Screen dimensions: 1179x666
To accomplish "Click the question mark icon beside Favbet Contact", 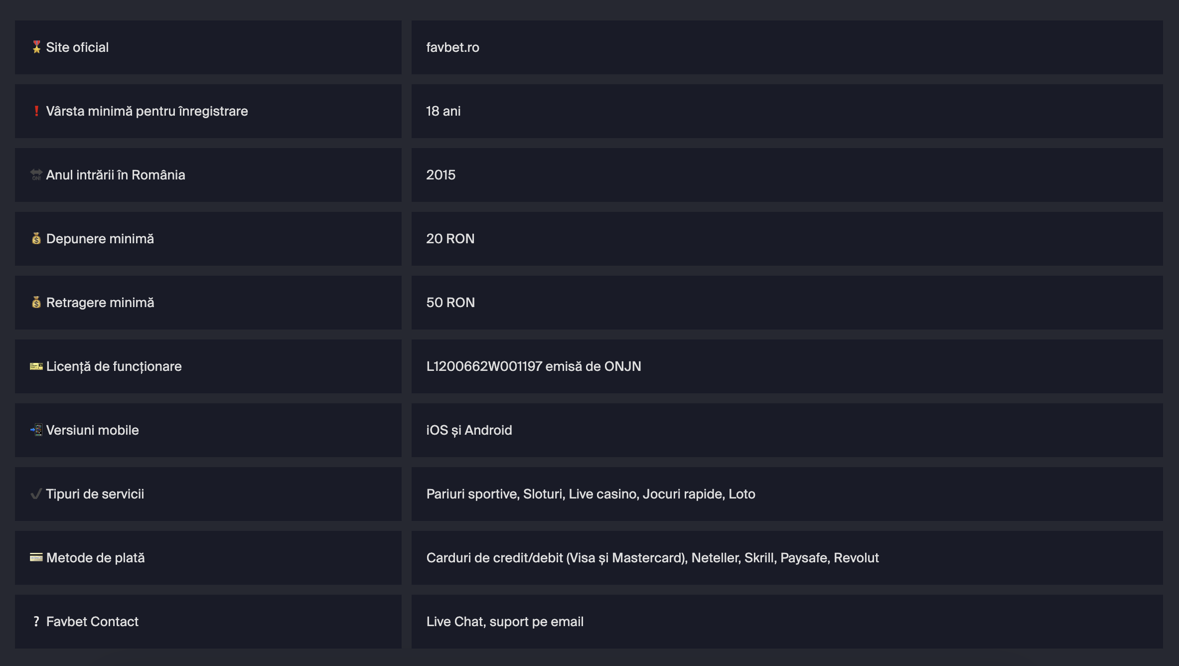I will pyautogui.click(x=36, y=622).
